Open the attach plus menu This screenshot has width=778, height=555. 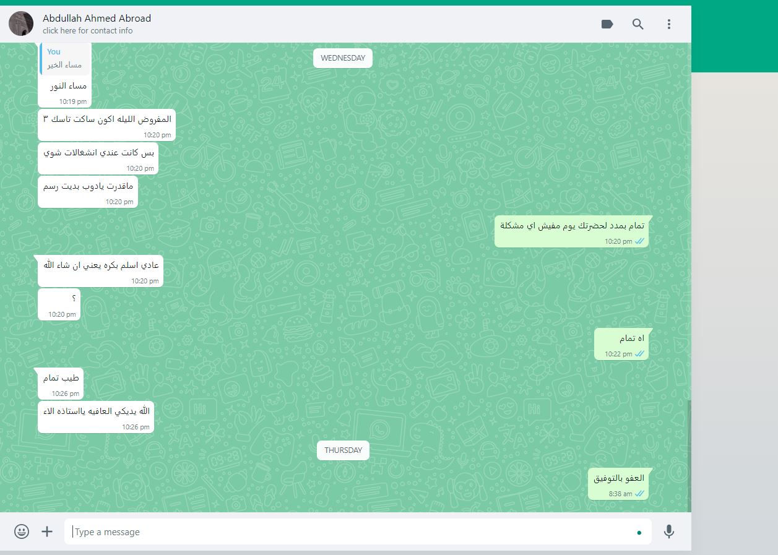(47, 531)
